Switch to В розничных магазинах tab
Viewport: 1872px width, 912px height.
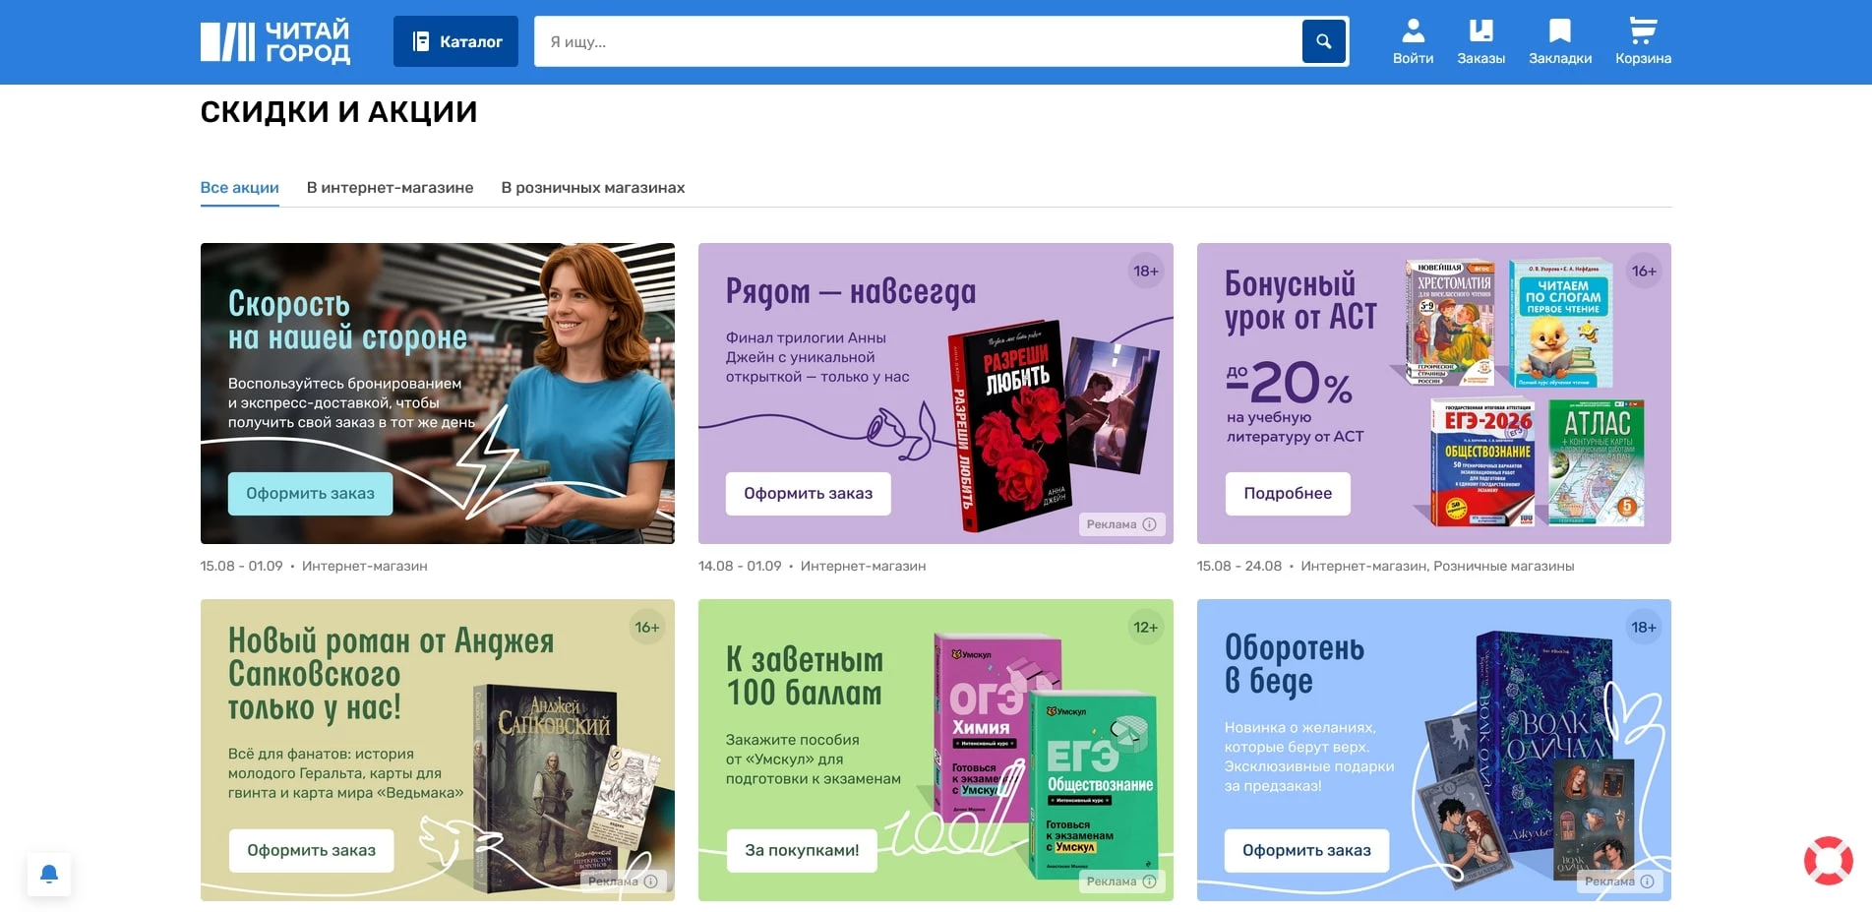[x=592, y=188]
